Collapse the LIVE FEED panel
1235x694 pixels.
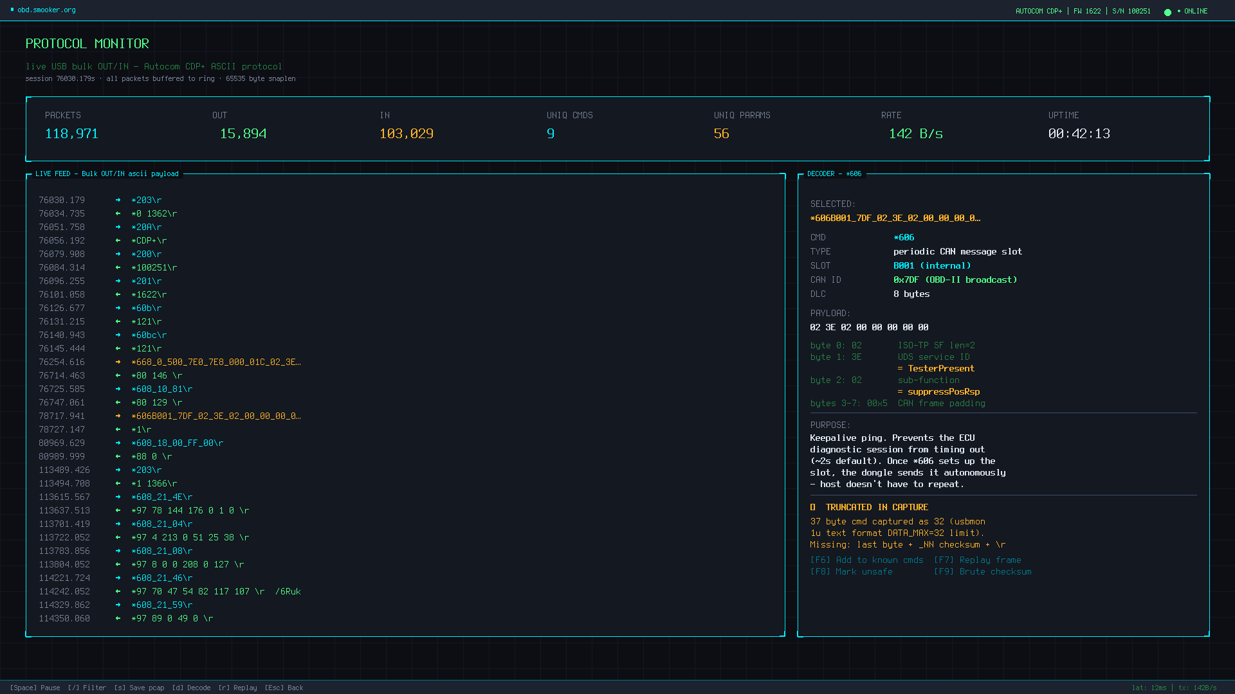107,173
